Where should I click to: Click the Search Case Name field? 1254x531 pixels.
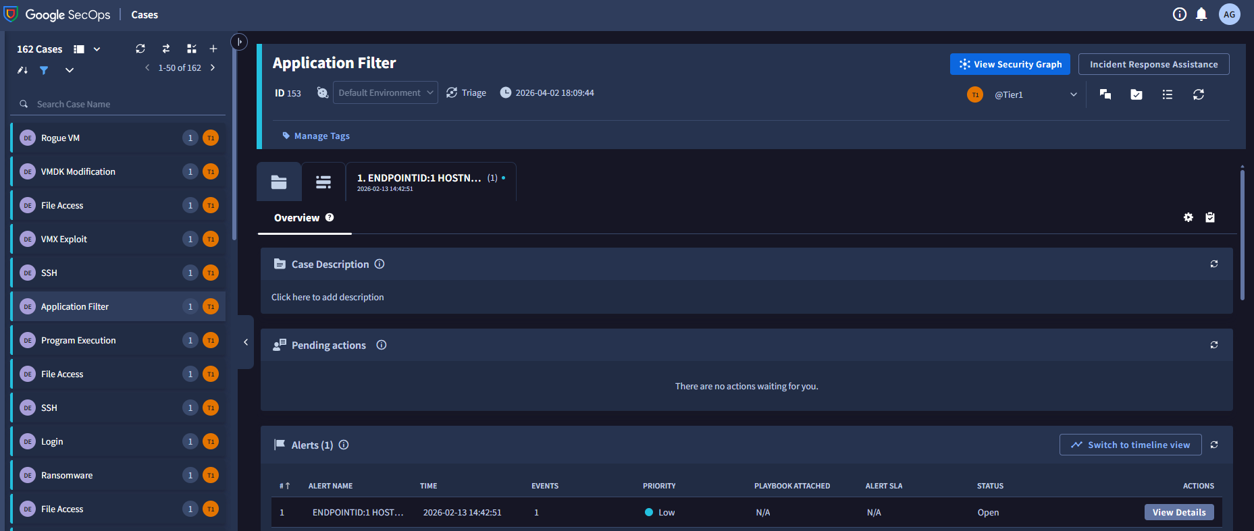(122, 104)
